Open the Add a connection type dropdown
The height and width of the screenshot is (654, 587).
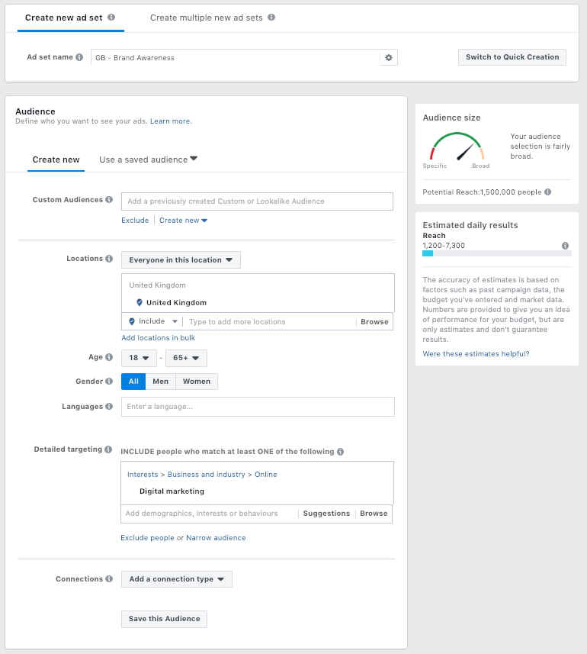click(176, 578)
